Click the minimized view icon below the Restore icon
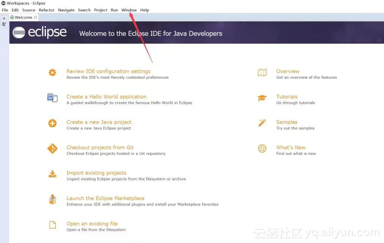 pos(4,24)
